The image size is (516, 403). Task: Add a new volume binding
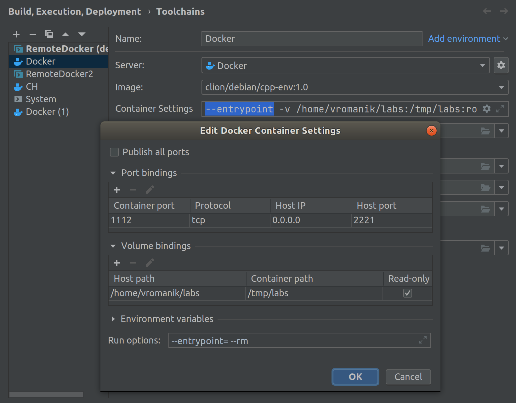(x=117, y=263)
